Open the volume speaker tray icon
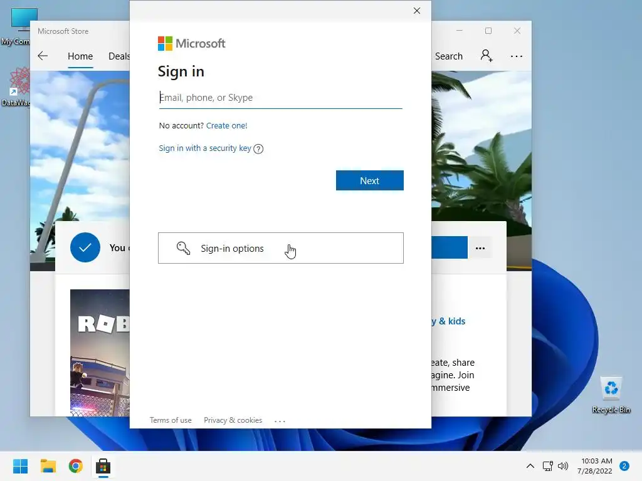This screenshot has height=481, width=642. [563, 466]
